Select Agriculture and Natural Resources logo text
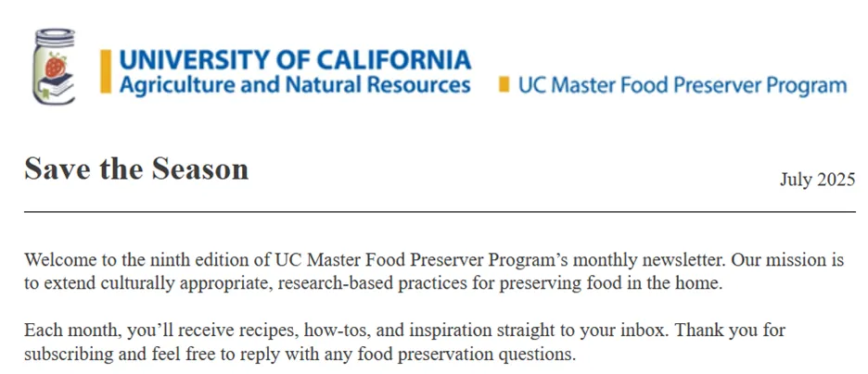868x374 pixels. [295, 84]
